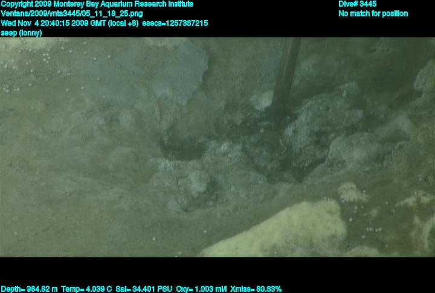Click the Xmiss= 80.63% reading

(x=256, y=289)
